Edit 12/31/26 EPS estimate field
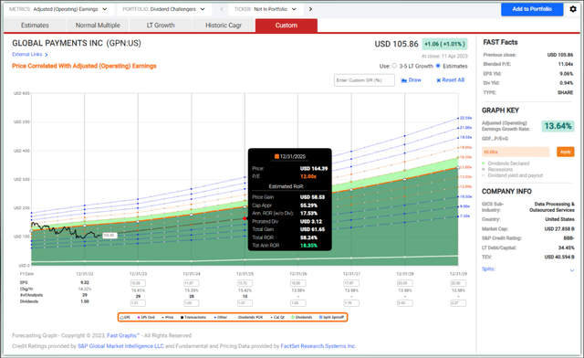Screen dimensions: 584x358 point(298,283)
